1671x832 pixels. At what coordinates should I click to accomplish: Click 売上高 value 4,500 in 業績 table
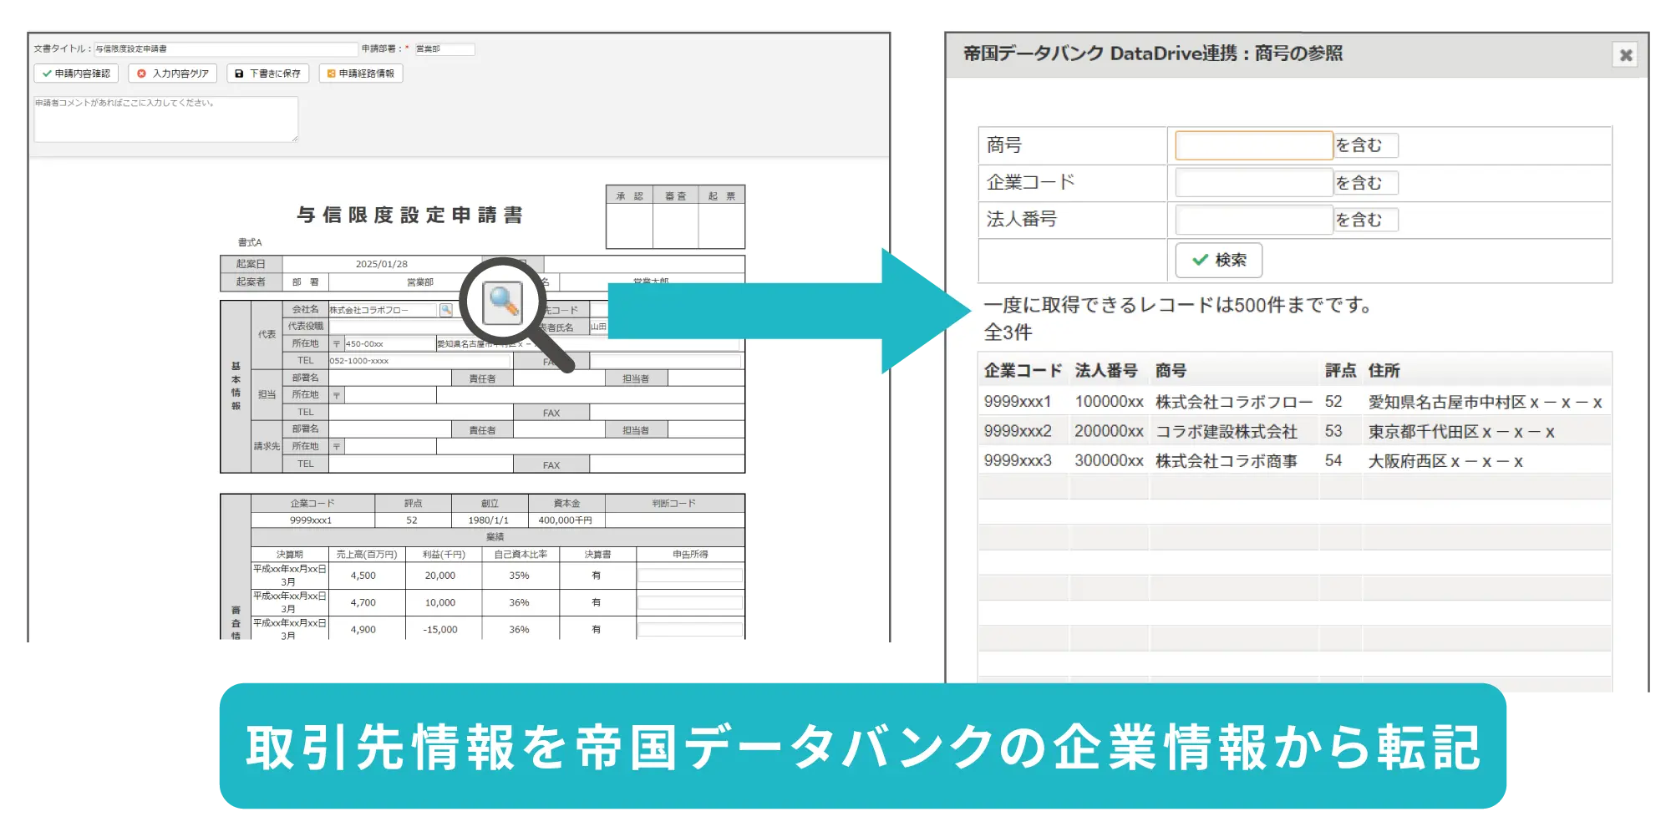(x=363, y=576)
